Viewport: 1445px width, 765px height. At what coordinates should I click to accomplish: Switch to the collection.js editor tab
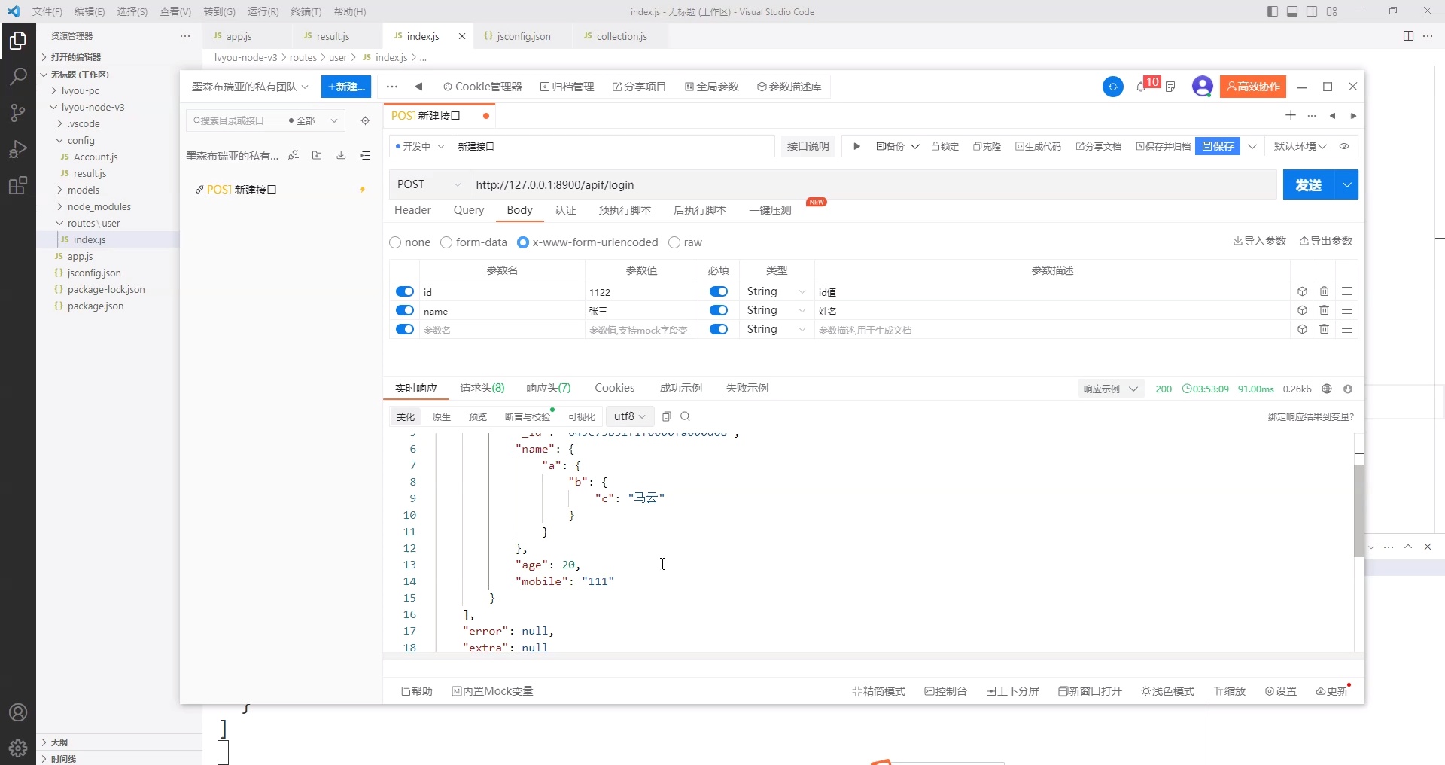622,36
